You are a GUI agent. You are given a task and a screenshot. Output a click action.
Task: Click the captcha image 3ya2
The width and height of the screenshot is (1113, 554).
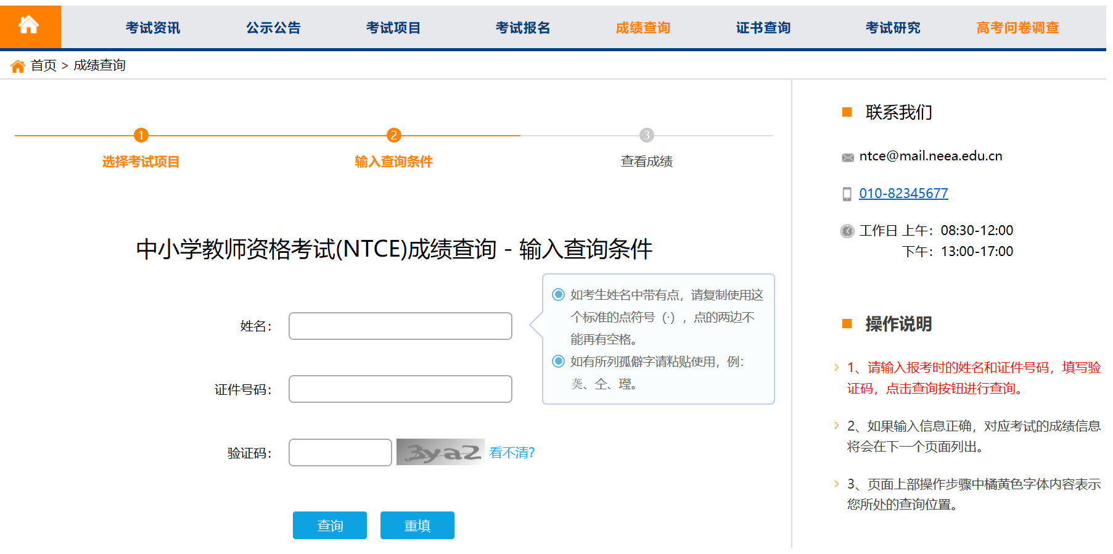[x=440, y=452]
